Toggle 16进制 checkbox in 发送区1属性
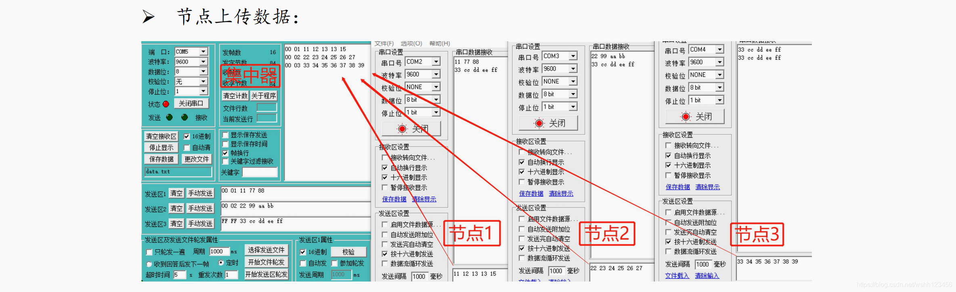This screenshot has width=956, height=292. [x=303, y=252]
